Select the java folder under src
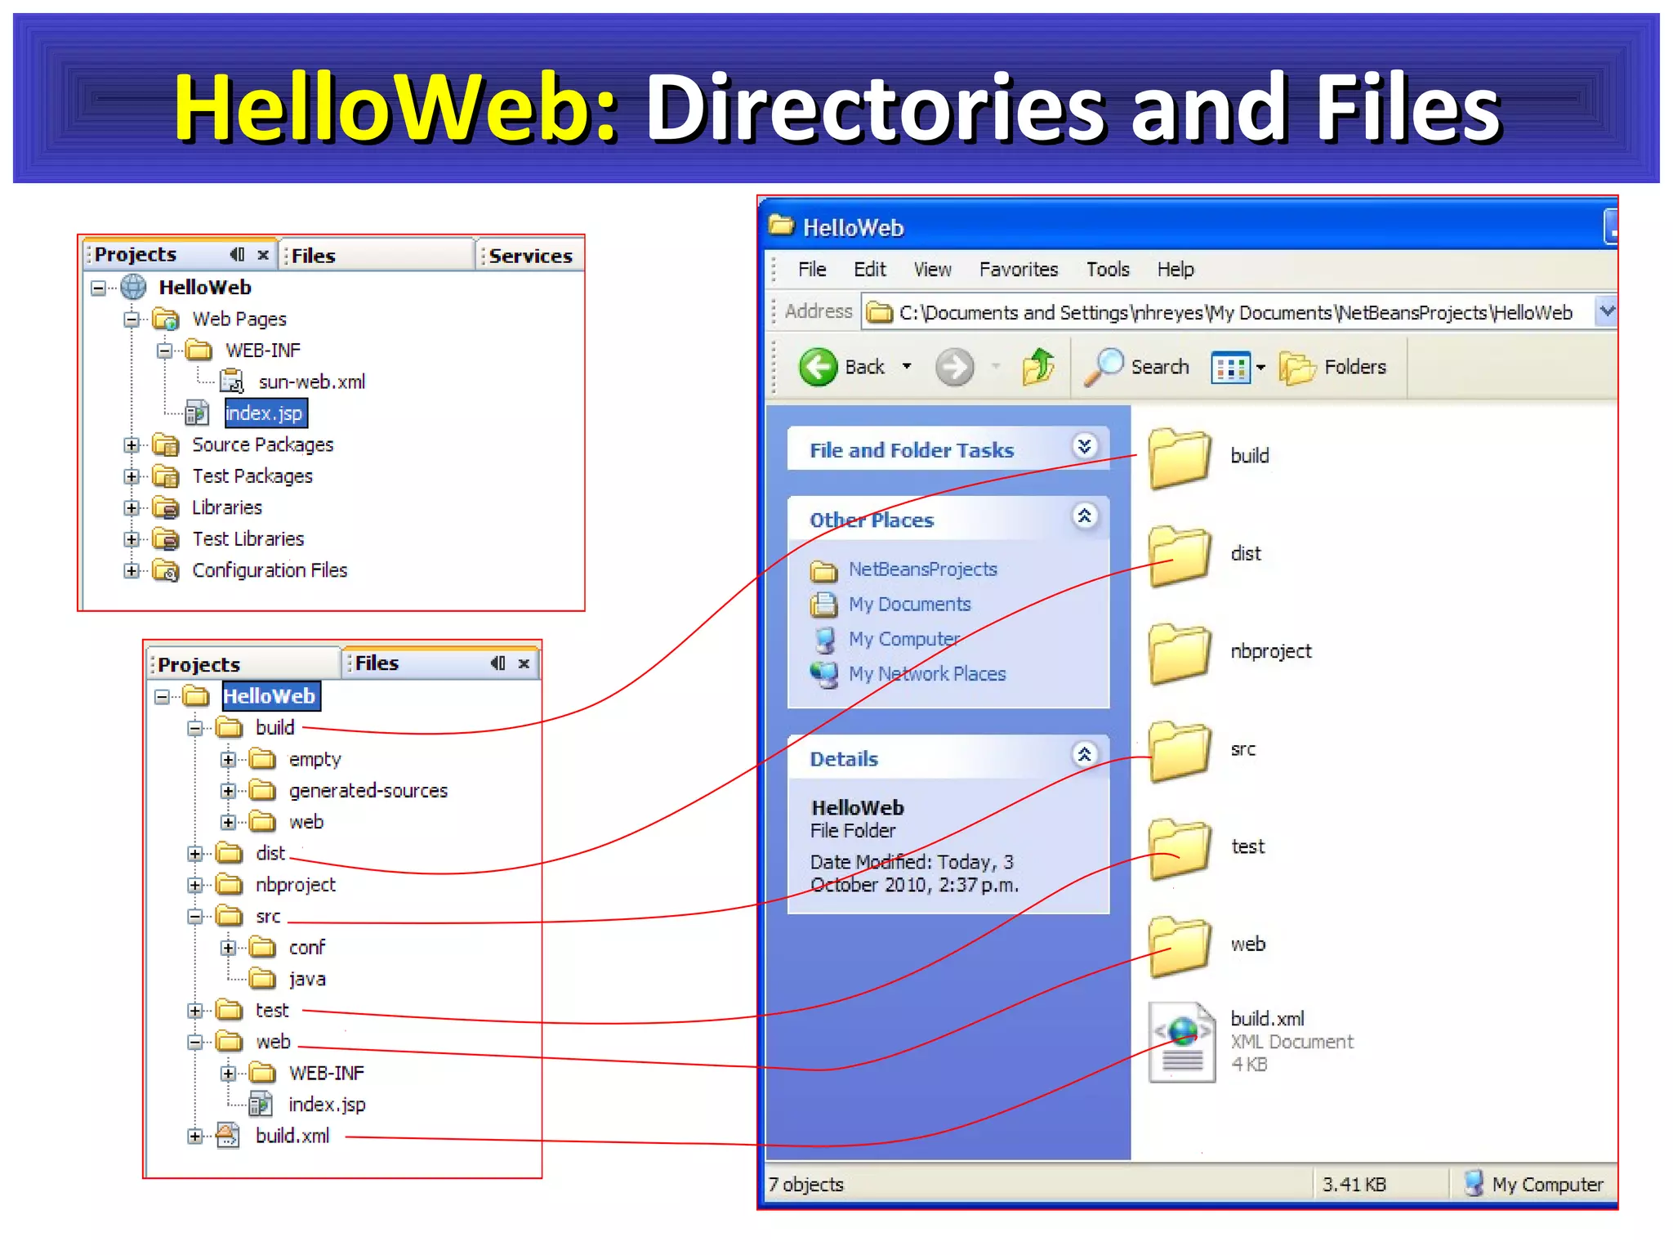 [306, 979]
